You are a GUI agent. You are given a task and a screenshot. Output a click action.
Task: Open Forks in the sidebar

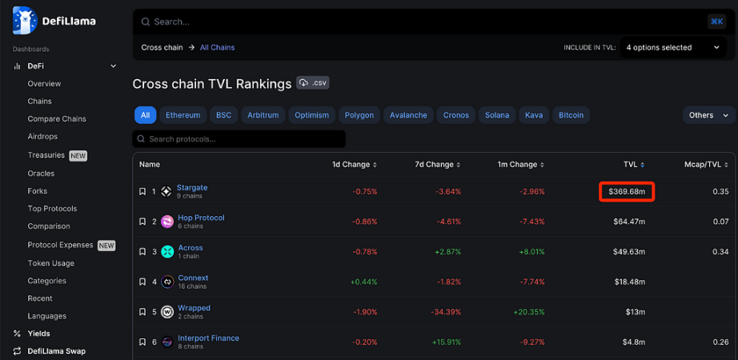37,191
